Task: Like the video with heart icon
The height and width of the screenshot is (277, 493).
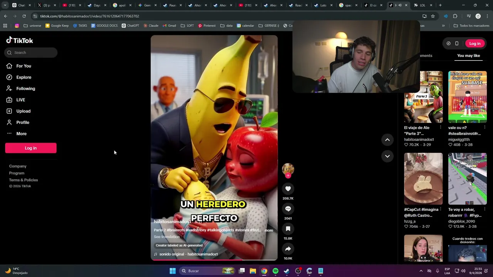Action: click(x=288, y=189)
